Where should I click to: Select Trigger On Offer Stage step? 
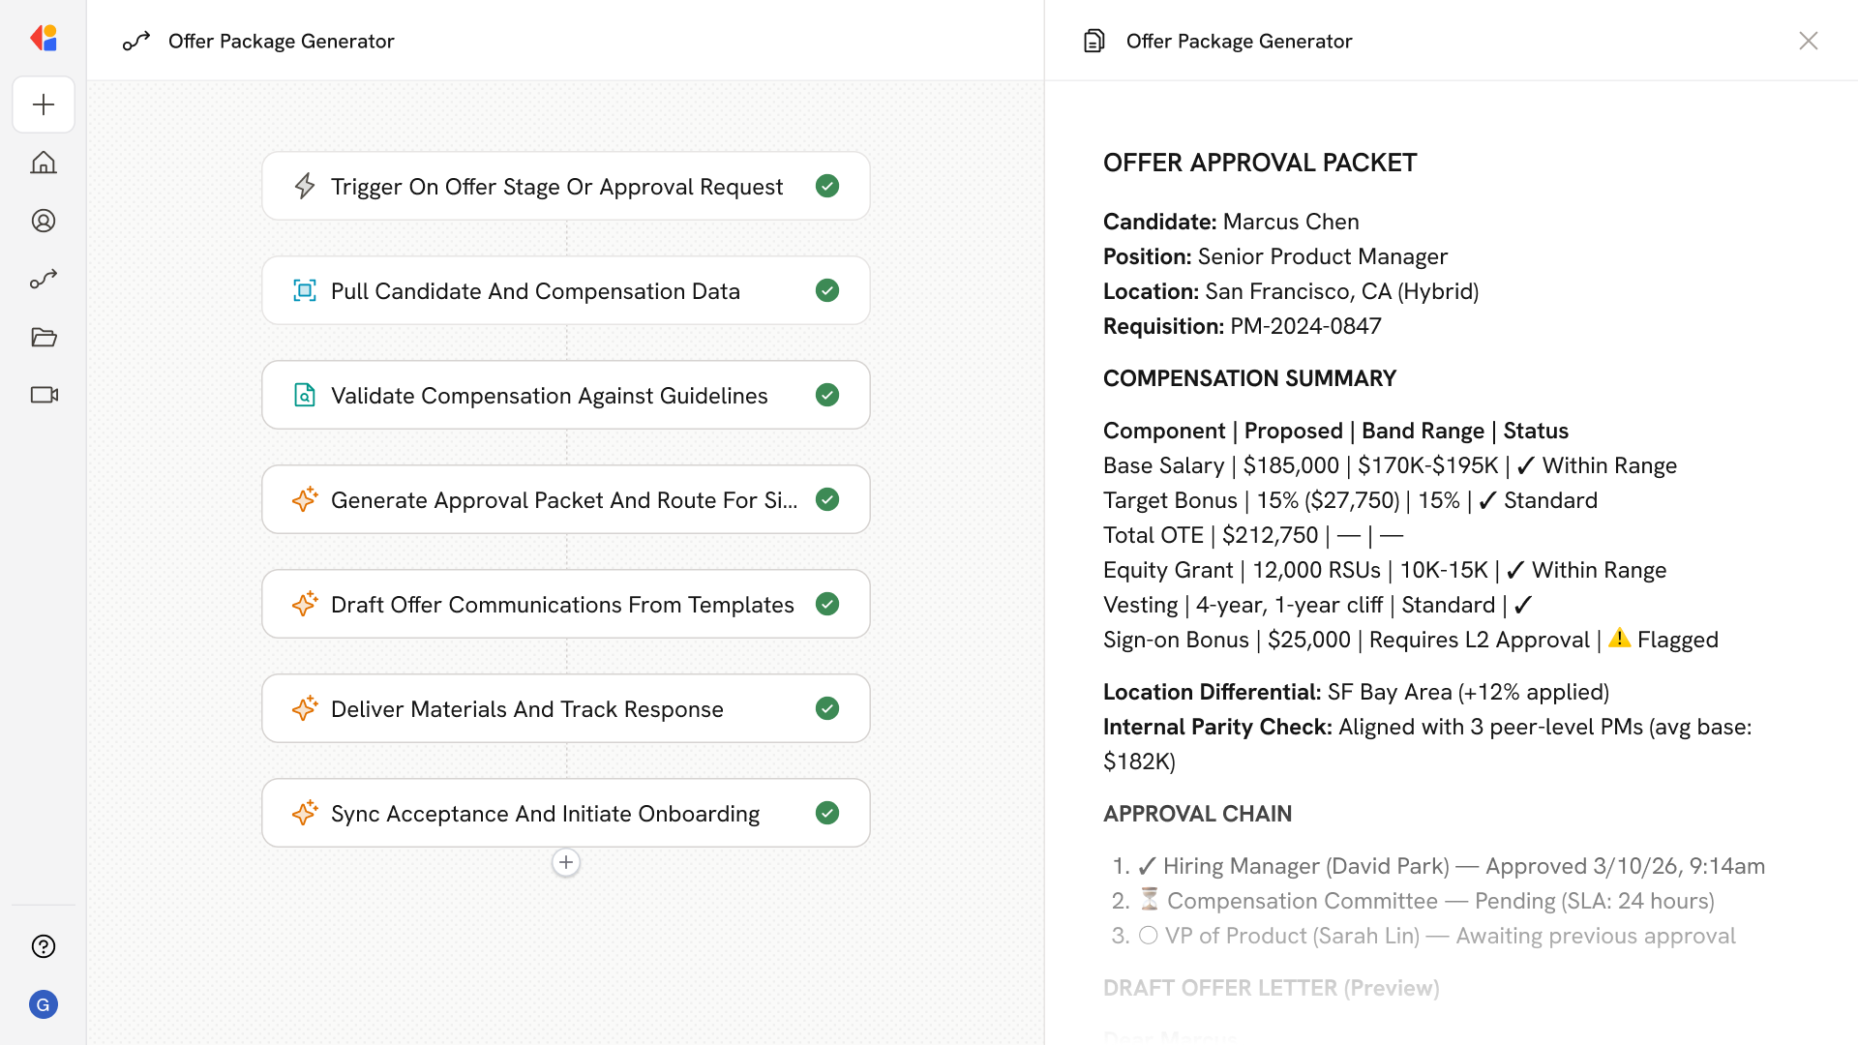click(556, 186)
